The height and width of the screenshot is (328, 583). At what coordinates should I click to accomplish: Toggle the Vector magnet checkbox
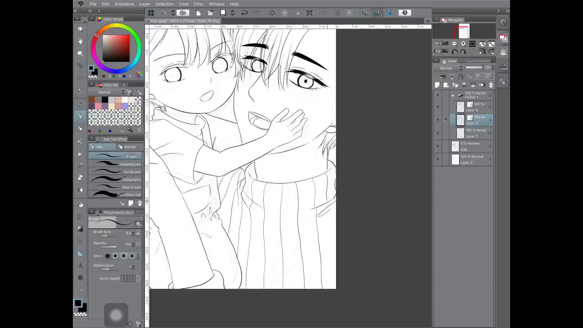click(x=96, y=278)
